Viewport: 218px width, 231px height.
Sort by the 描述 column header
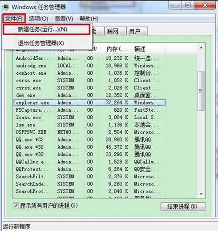[149, 49]
